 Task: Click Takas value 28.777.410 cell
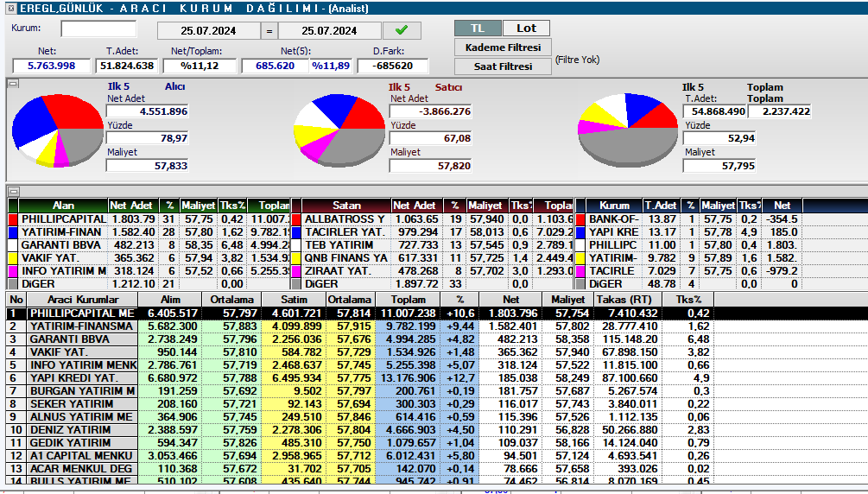pos(627,326)
